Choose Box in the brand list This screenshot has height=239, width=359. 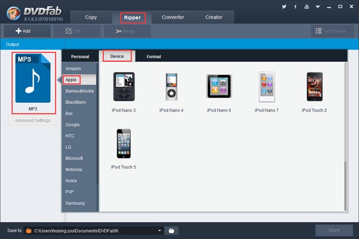79,113
